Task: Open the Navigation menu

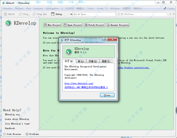Action: (x=52, y=9)
